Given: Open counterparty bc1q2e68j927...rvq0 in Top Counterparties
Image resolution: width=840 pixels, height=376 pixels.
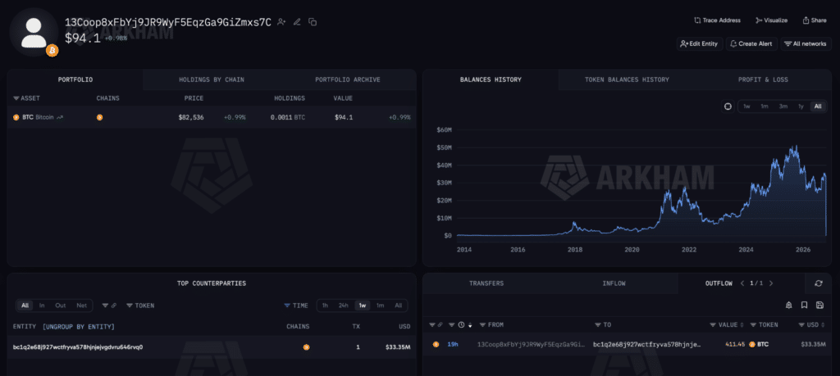Looking at the screenshot, I should [x=78, y=347].
